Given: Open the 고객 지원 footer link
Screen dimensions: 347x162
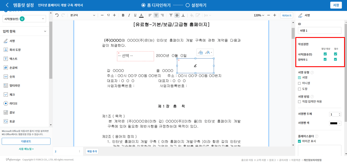Looking at the screenshot, I should pyautogui.click(x=261, y=160).
